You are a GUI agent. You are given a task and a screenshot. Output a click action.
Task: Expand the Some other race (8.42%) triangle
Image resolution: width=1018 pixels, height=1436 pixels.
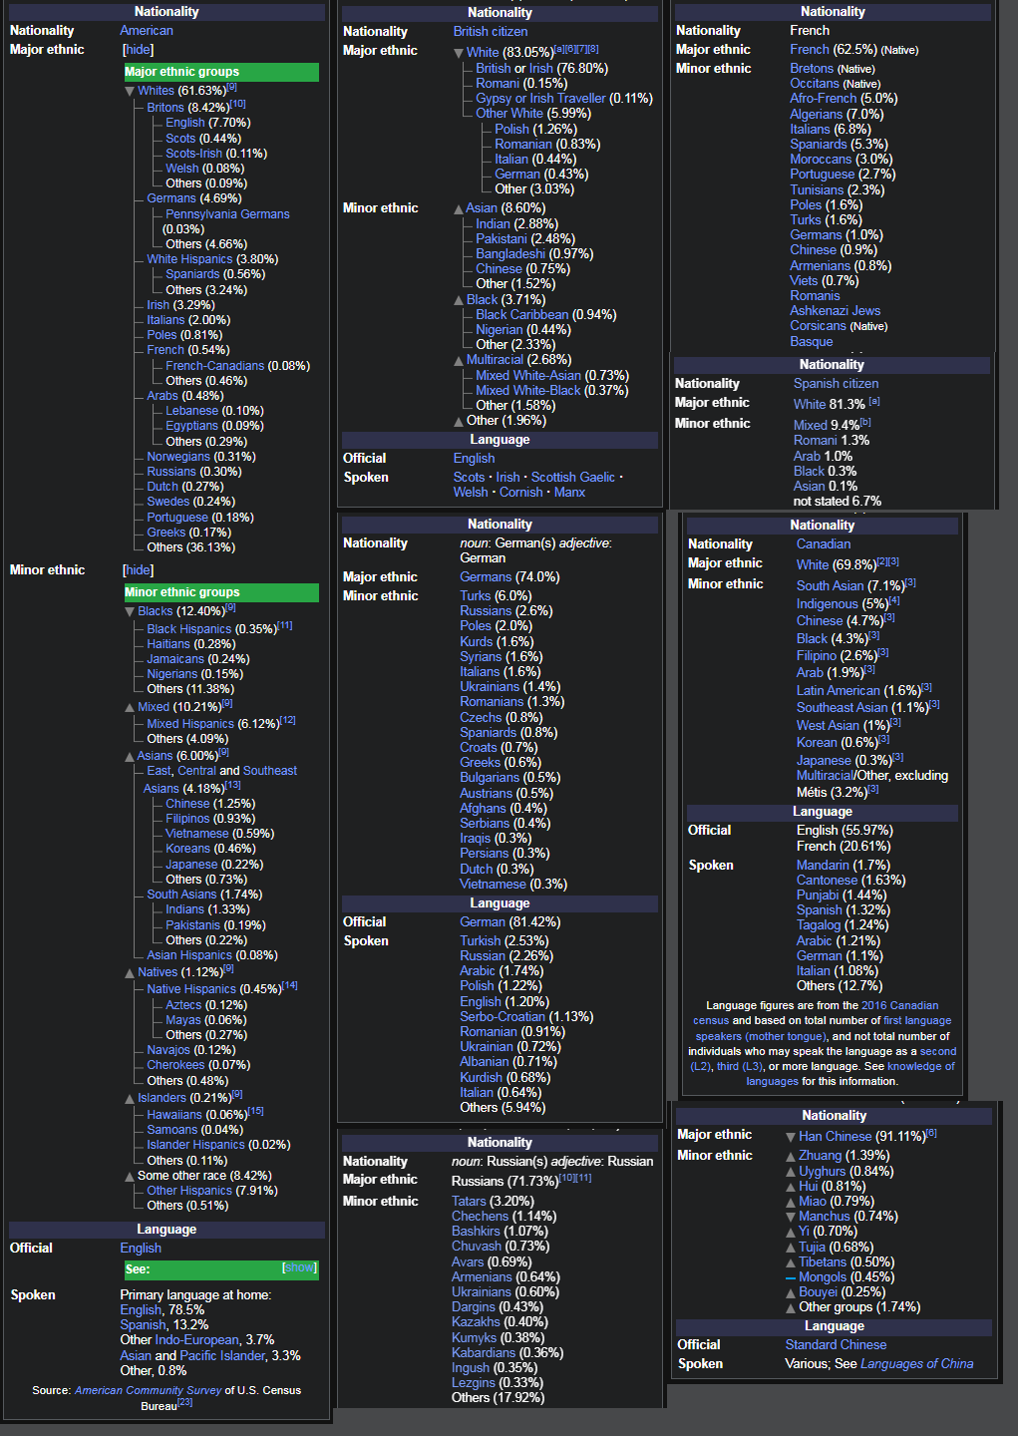[x=130, y=1176]
